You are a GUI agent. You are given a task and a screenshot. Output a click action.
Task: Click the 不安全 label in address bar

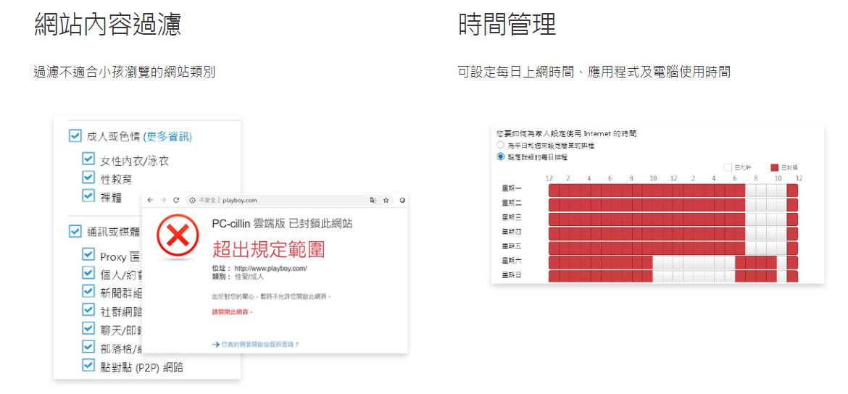tap(207, 200)
